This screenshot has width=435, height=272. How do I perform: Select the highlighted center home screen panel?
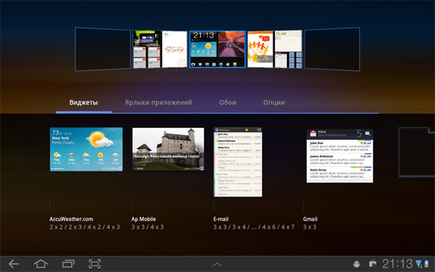(217, 49)
